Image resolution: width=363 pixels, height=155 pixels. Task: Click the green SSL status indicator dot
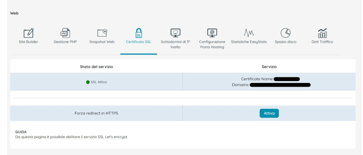[x=88, y=82]
